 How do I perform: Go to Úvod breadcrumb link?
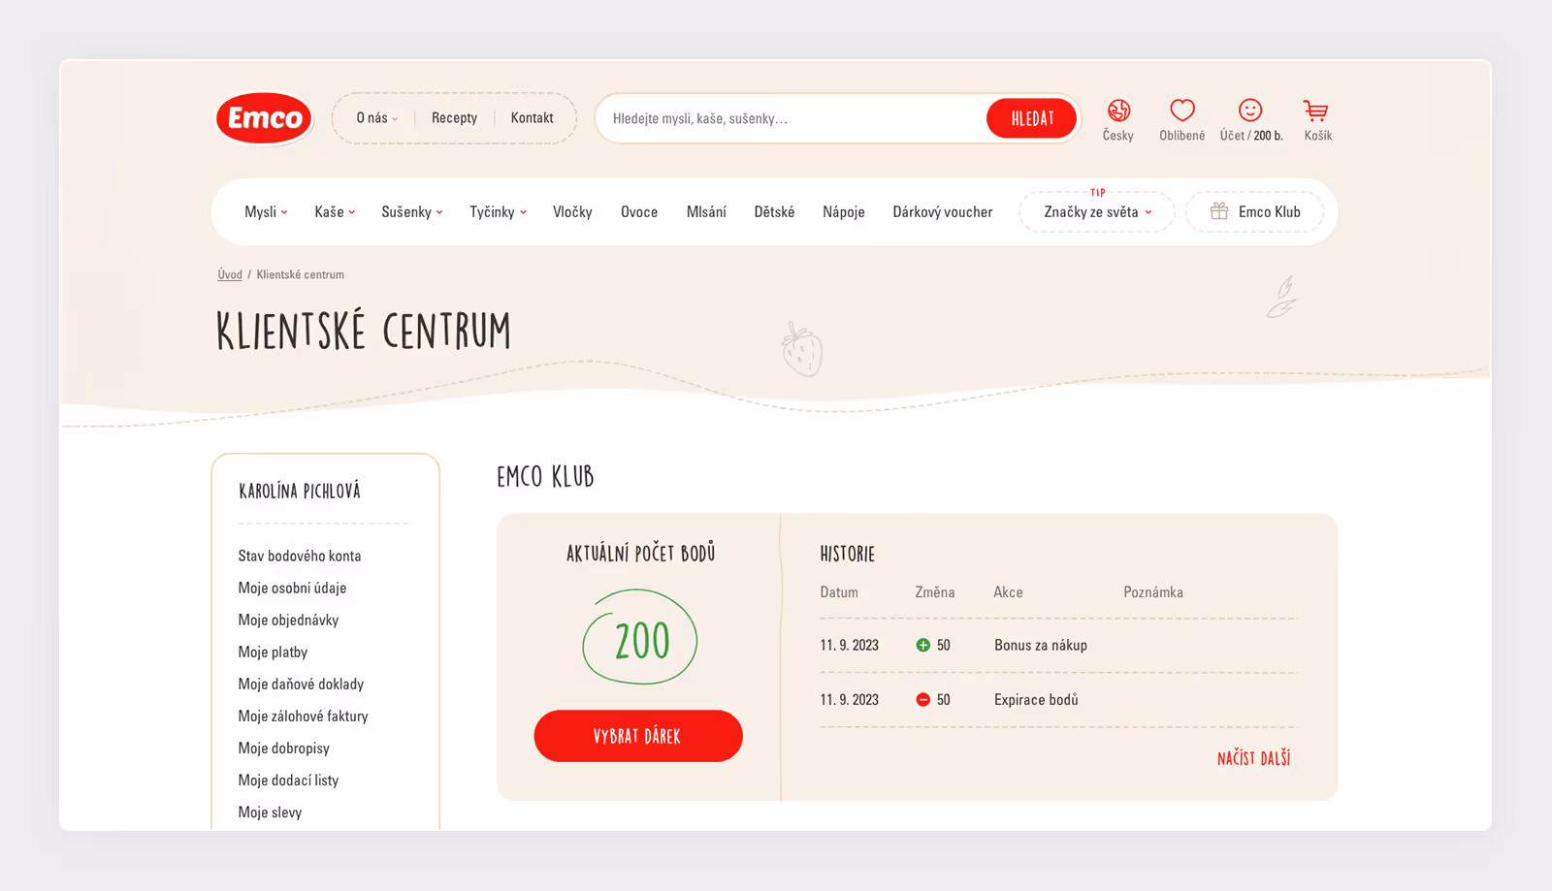point(230,275)
